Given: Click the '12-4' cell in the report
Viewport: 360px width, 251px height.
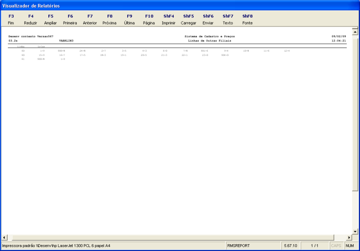Looking at the screenshot, I should coord(287,51).
